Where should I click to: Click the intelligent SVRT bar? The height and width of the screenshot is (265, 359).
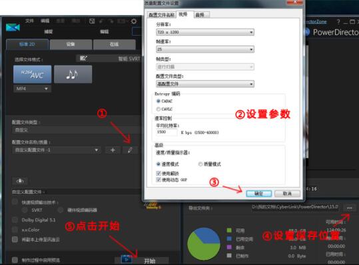click(x=109, y=59)
